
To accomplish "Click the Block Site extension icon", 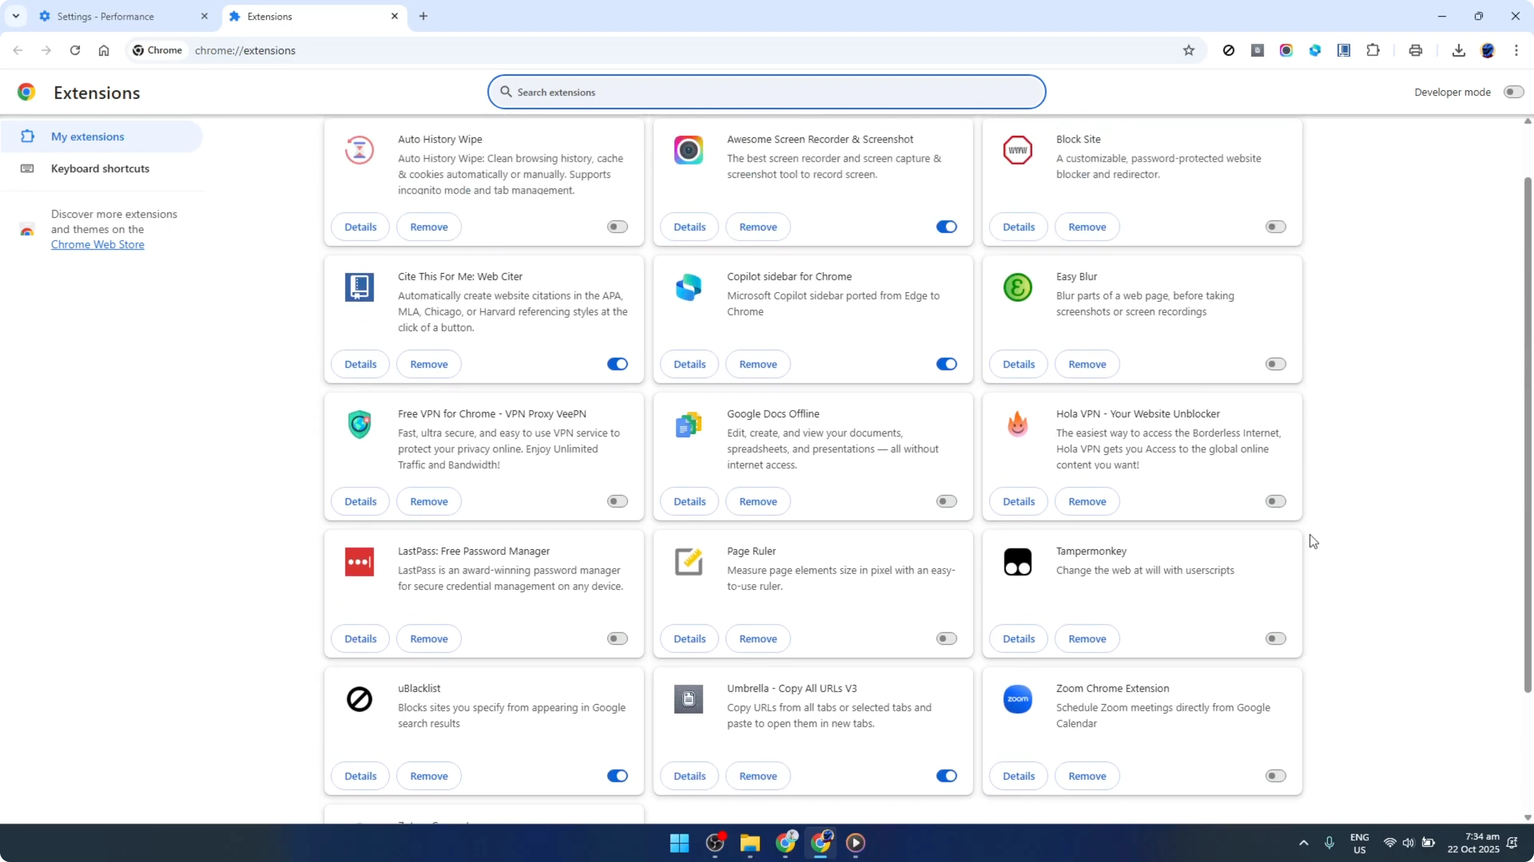I will point(1017,150).
